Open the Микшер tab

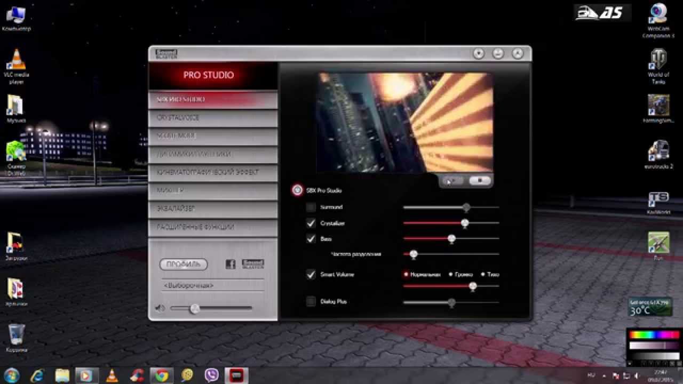click(x=213, y=190)
